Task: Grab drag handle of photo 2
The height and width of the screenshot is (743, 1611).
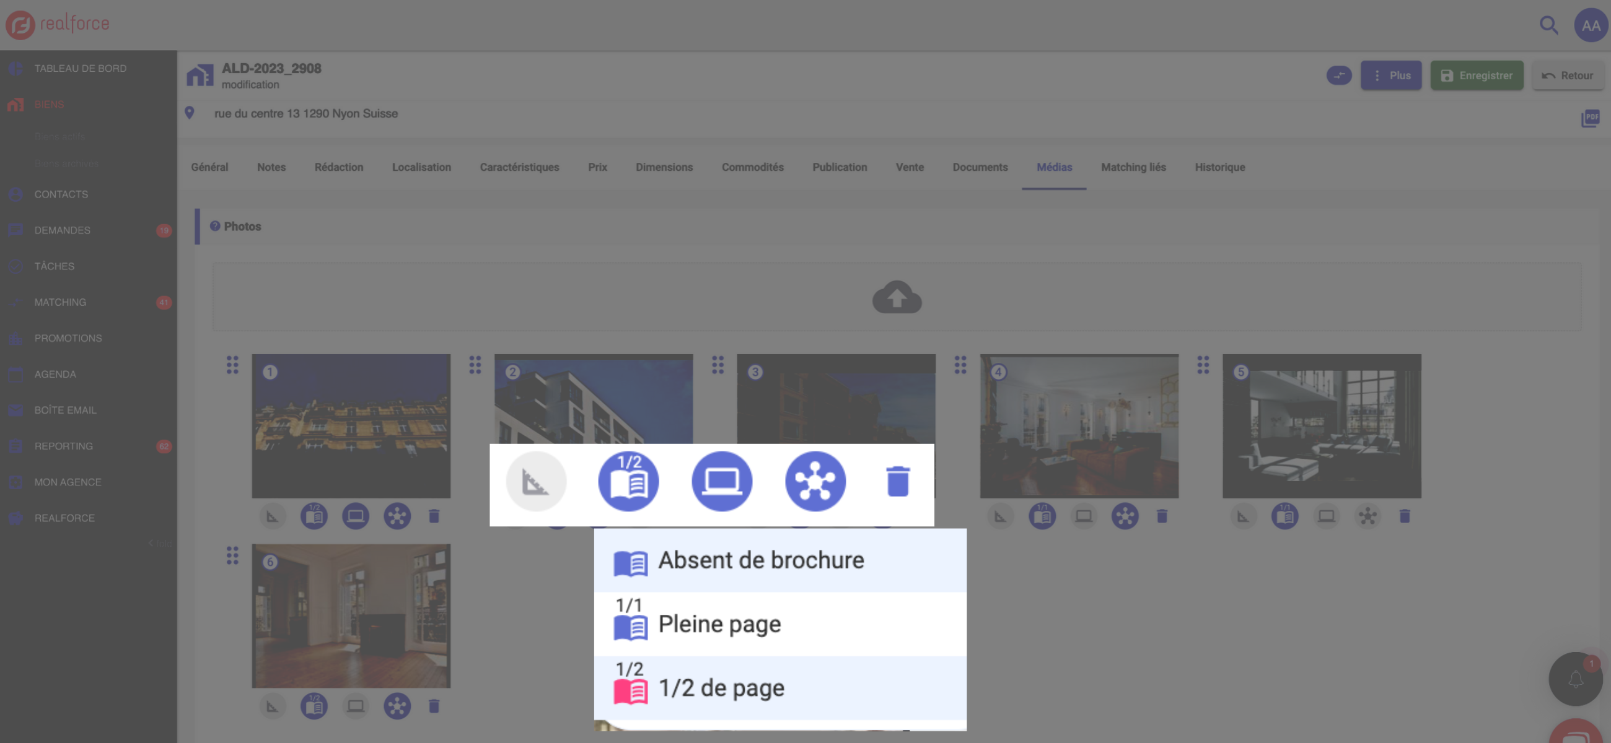Action: [x=475, y=365]
